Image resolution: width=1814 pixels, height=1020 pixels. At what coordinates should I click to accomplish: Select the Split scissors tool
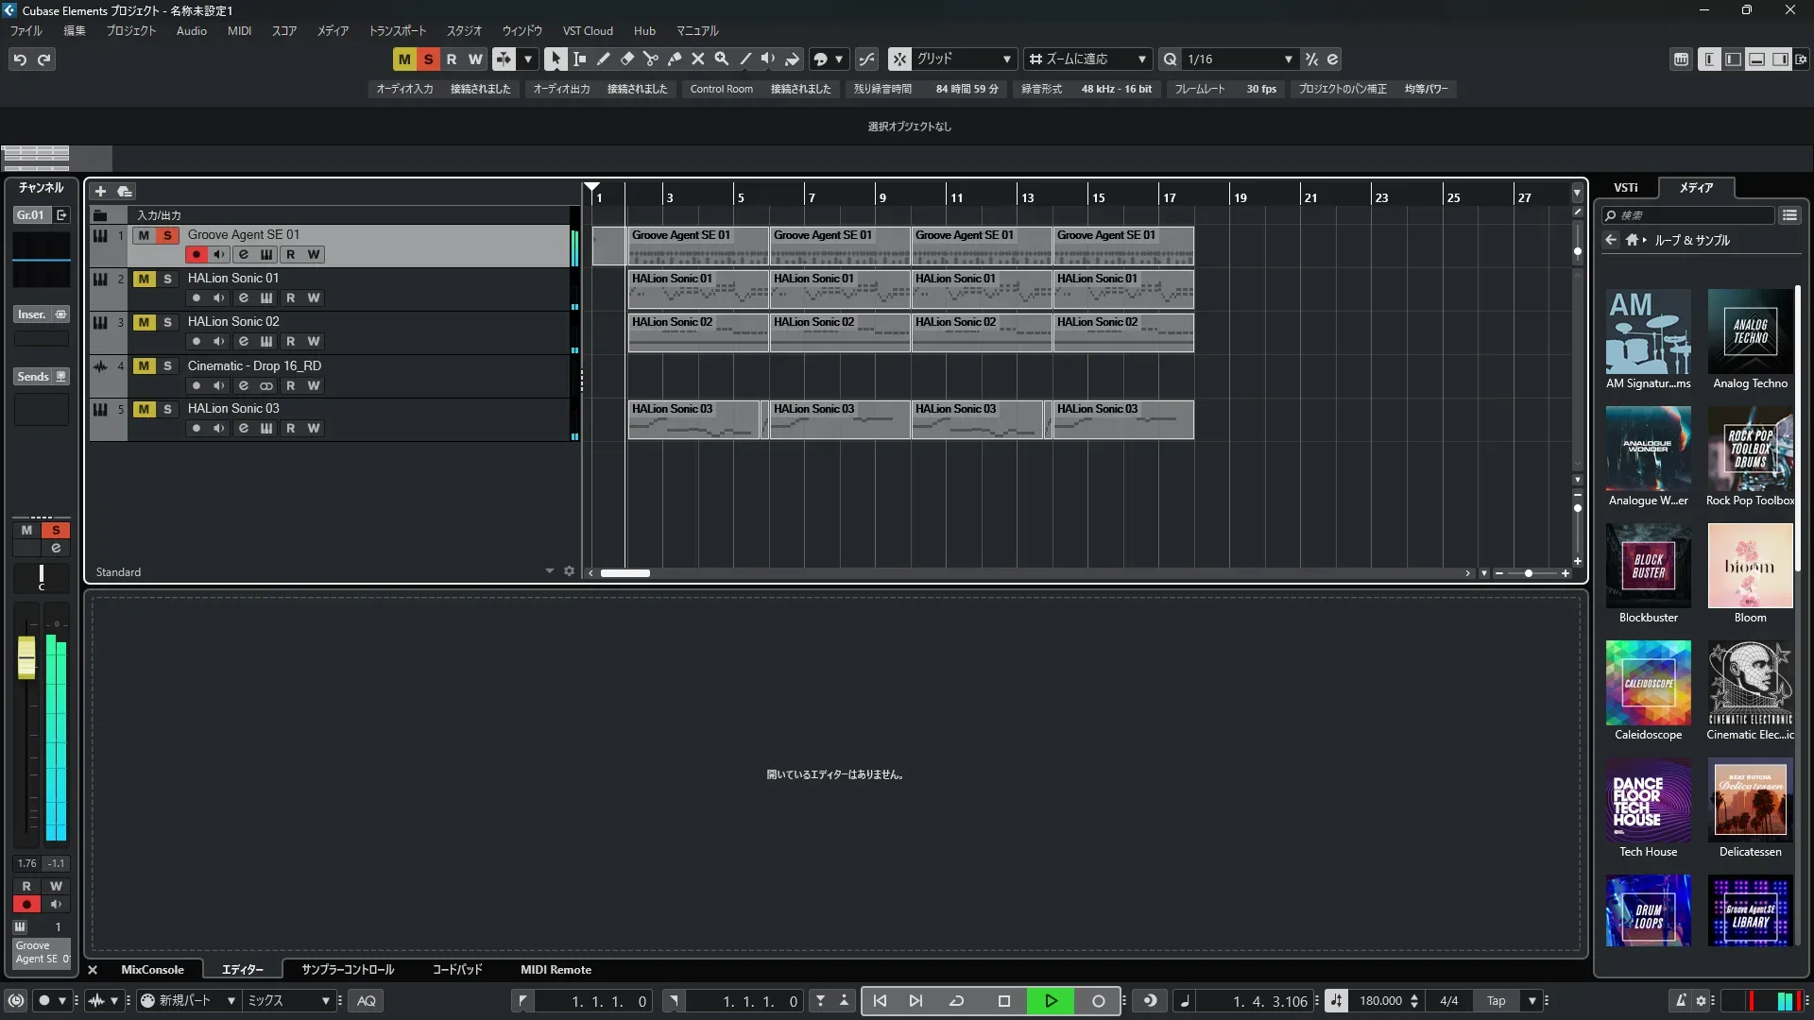650,59
